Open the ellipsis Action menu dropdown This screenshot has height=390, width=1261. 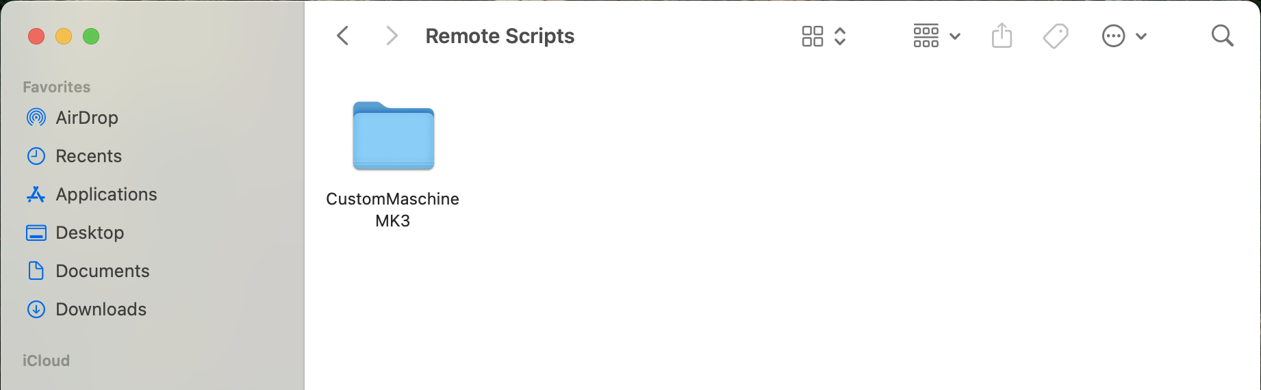tap(1124, 36)
